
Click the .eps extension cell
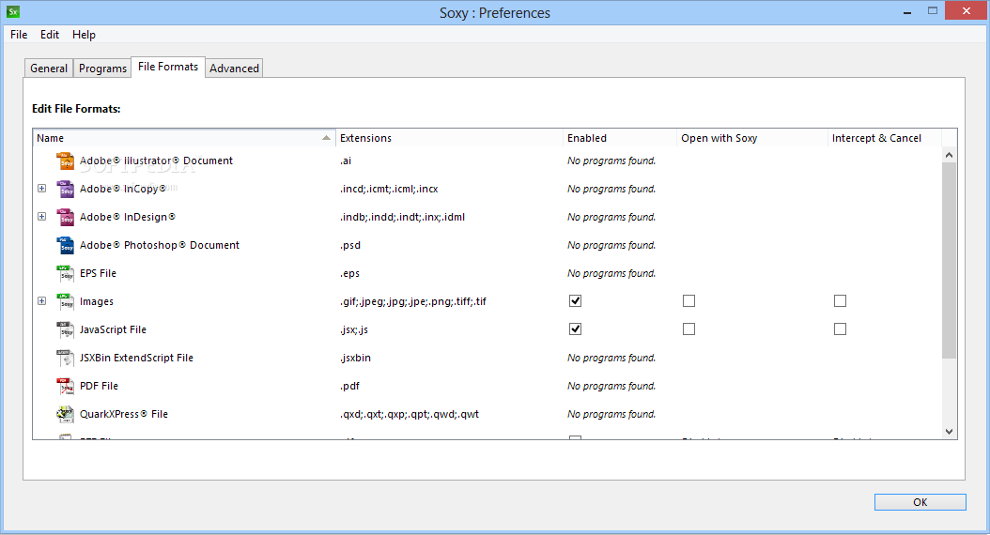pos(349,273)
